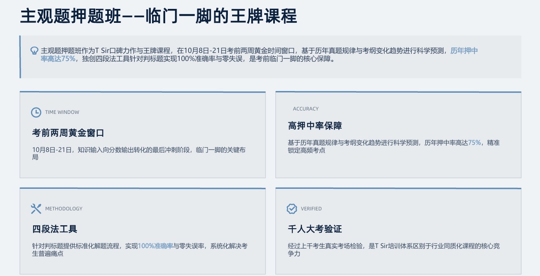
Task: Click the clock icon beside TIME WINDOW
Action: 36,112
